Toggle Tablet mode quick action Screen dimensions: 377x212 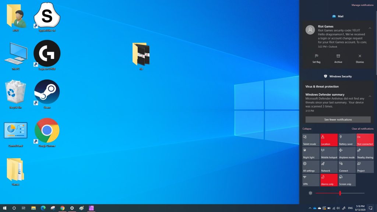[311, 140]
